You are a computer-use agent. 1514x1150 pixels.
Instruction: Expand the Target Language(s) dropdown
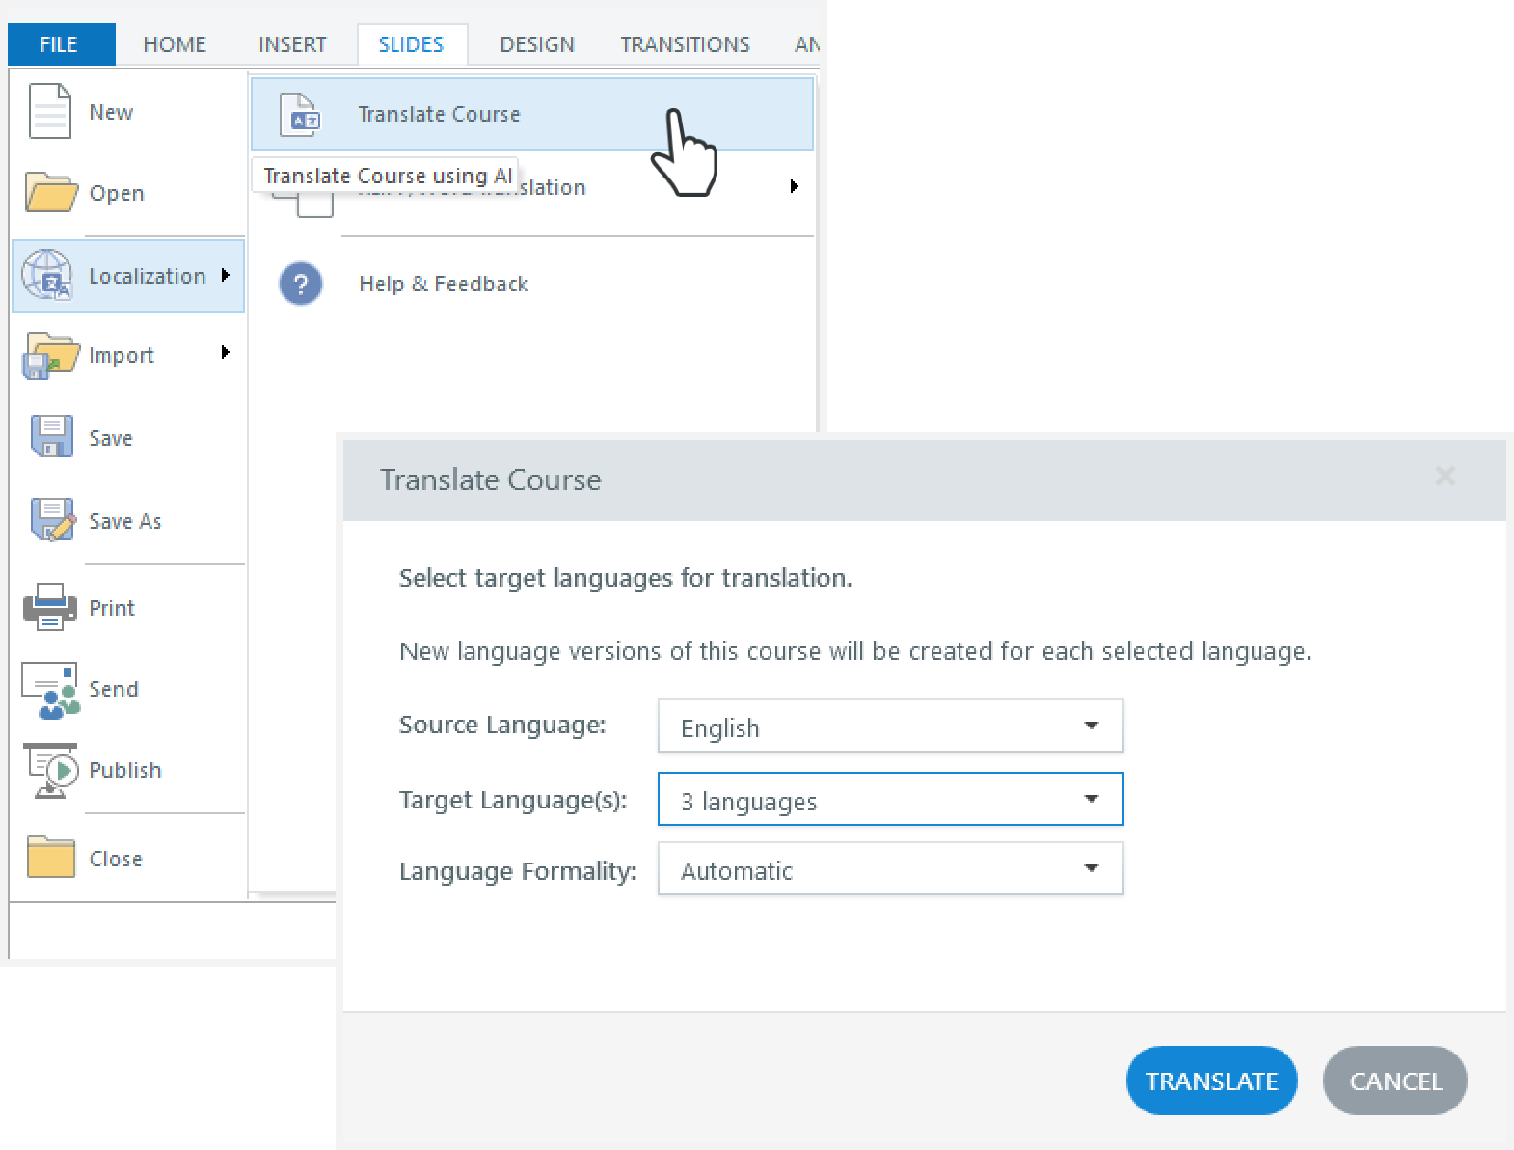point(890,800)
